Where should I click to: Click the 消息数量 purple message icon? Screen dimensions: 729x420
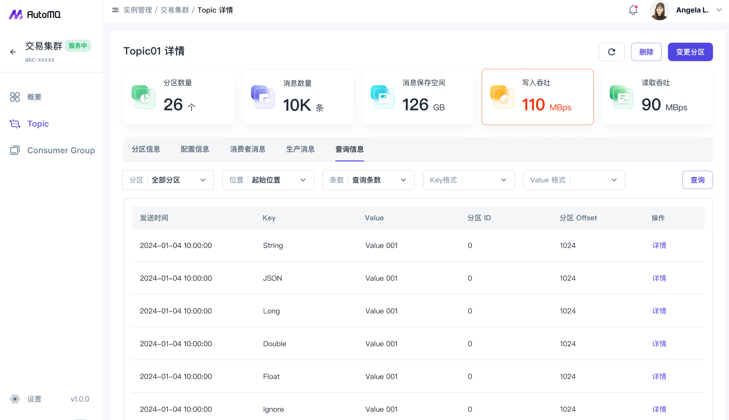point(263,97)
